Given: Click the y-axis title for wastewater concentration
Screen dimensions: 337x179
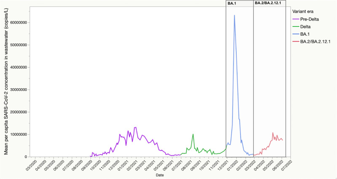Looking at the screenshot, I should 7,89.
